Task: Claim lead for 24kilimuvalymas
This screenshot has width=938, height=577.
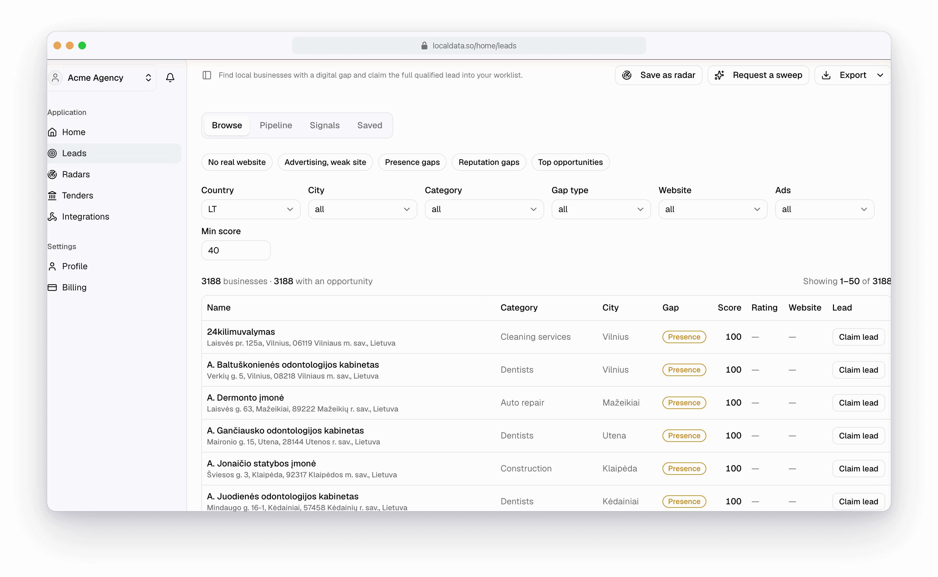Action: [858, 337]
